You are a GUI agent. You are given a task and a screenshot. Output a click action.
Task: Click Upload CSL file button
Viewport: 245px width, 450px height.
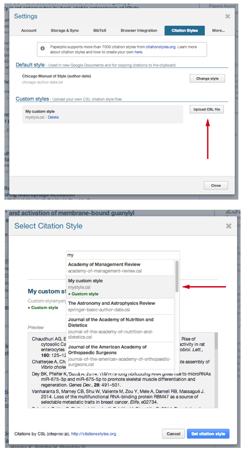pyautogui.click(x=207, y=110)
